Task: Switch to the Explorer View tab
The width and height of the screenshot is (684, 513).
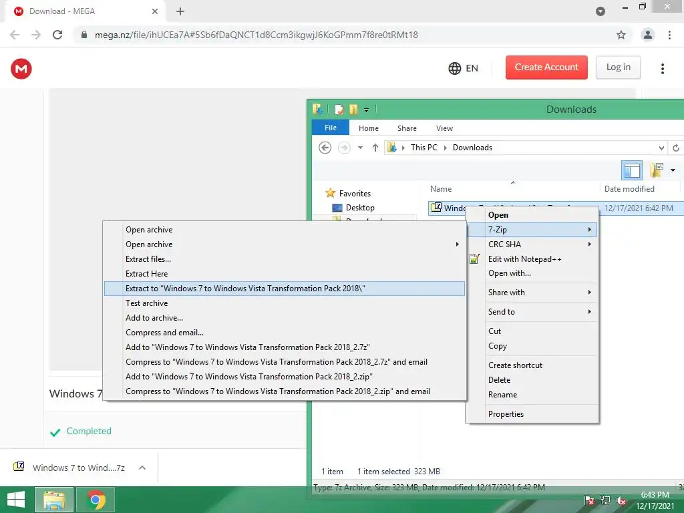Action: [x=444, y=128]
